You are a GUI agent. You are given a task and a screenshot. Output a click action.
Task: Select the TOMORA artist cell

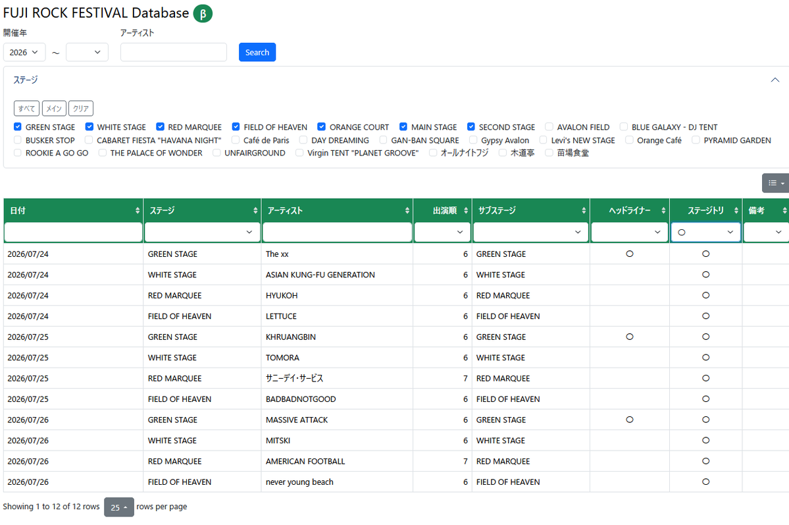click(337, 357)
